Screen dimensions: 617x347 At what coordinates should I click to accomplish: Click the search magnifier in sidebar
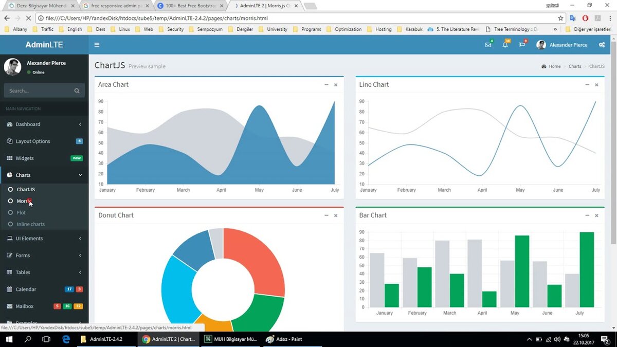point(77,91)
